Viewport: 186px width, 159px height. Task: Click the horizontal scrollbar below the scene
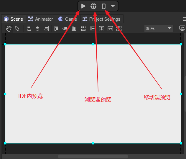93,157
